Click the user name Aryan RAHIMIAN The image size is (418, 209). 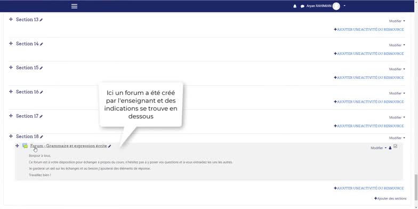pos(319,6)
